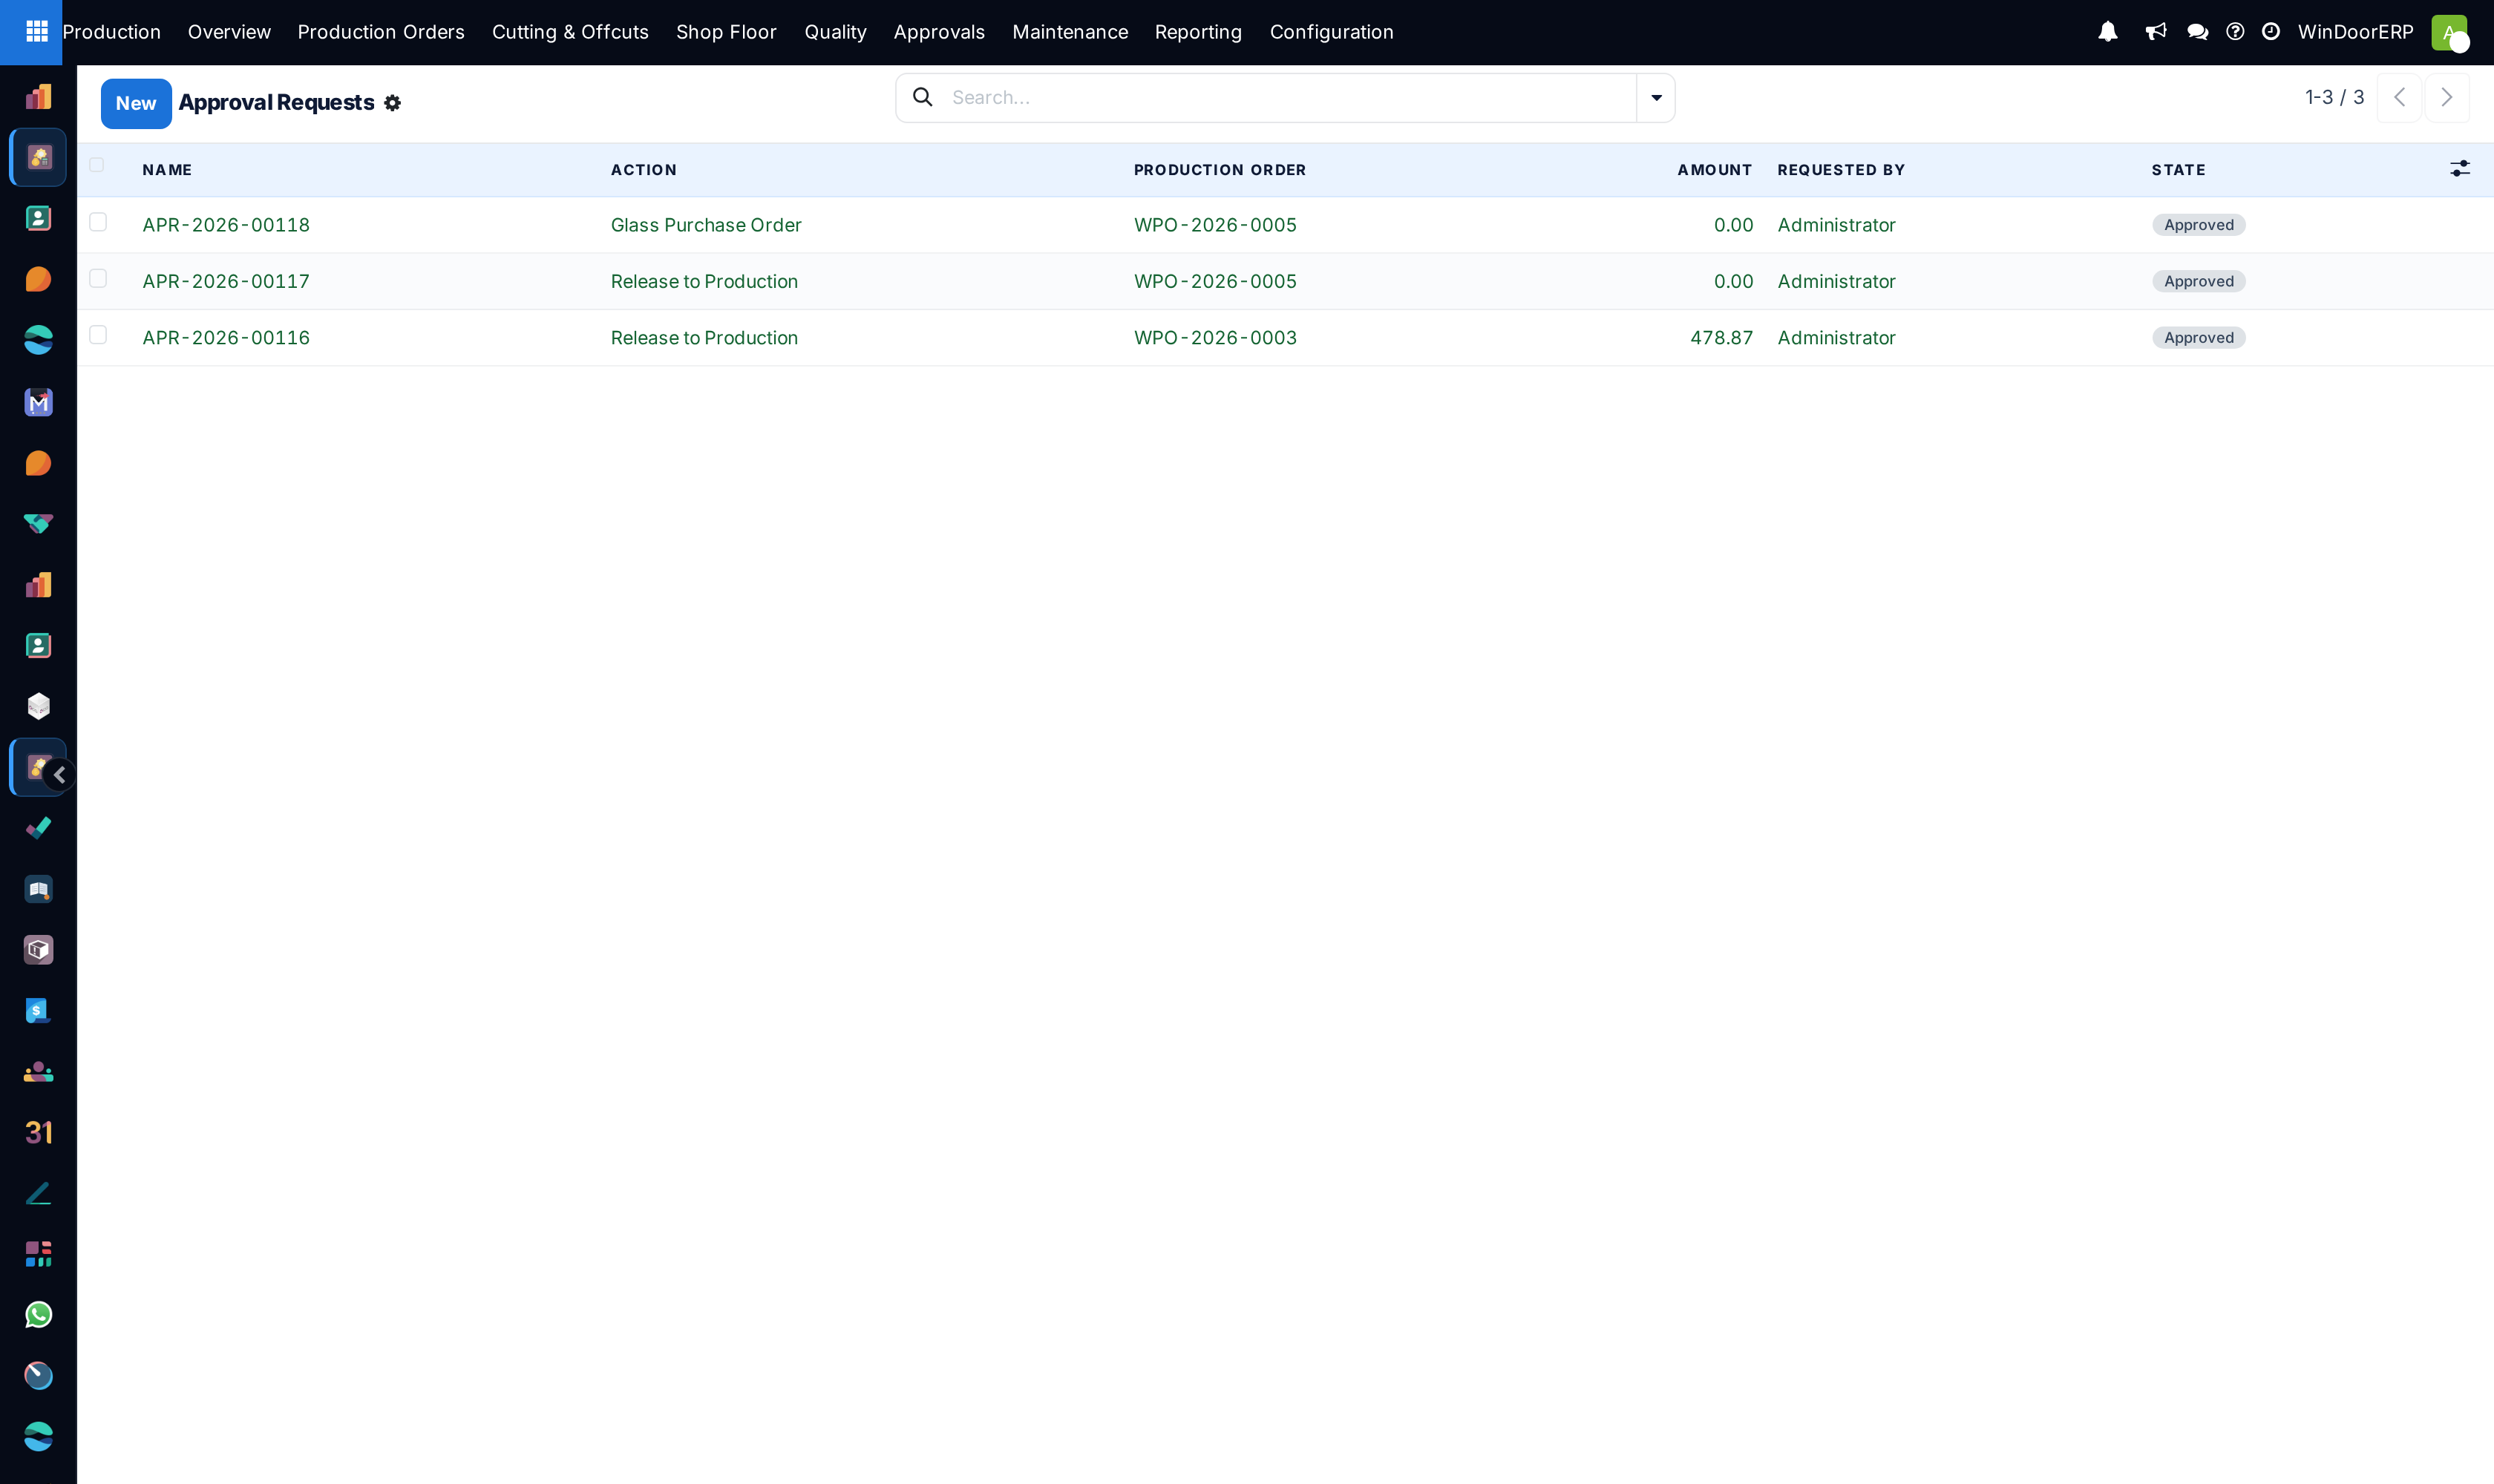Click WPO-2026-0003 production order cell

pyautogui.click(x=1214, y=338)
